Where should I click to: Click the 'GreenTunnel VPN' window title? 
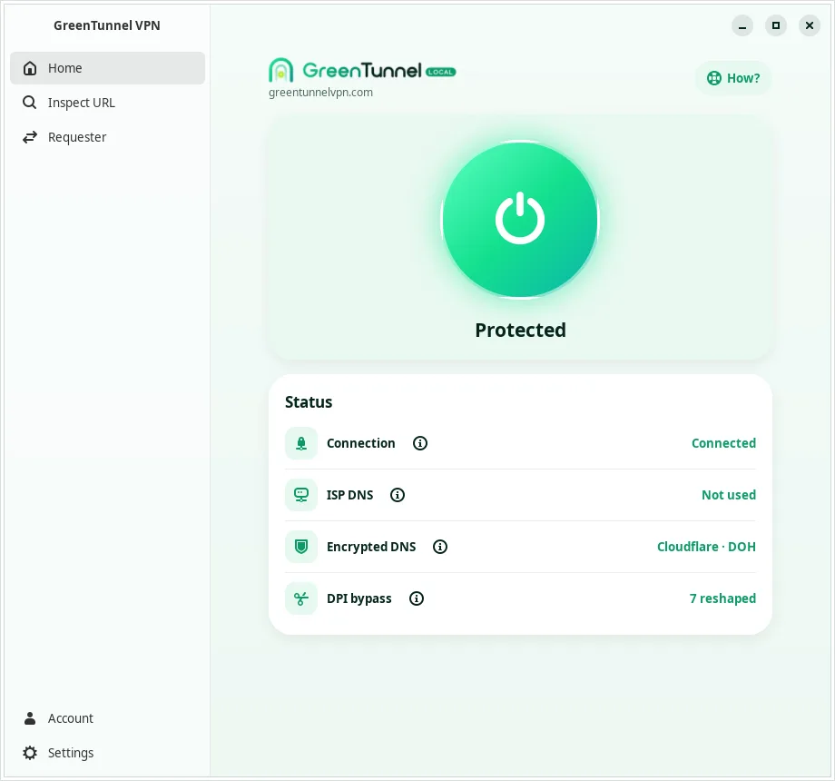107,25
